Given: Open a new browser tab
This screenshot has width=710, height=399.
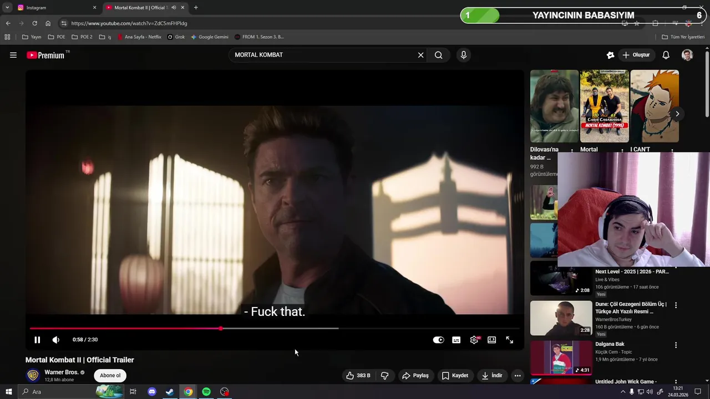Looking at the screenshot, I should pos(196,8).
